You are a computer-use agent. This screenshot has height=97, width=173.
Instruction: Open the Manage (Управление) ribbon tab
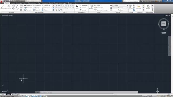click(45, 3)
